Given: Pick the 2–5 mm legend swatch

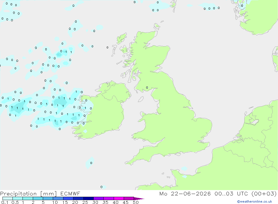Looking at the screenshot, I should pyautogui.click(x=38, y=198).
